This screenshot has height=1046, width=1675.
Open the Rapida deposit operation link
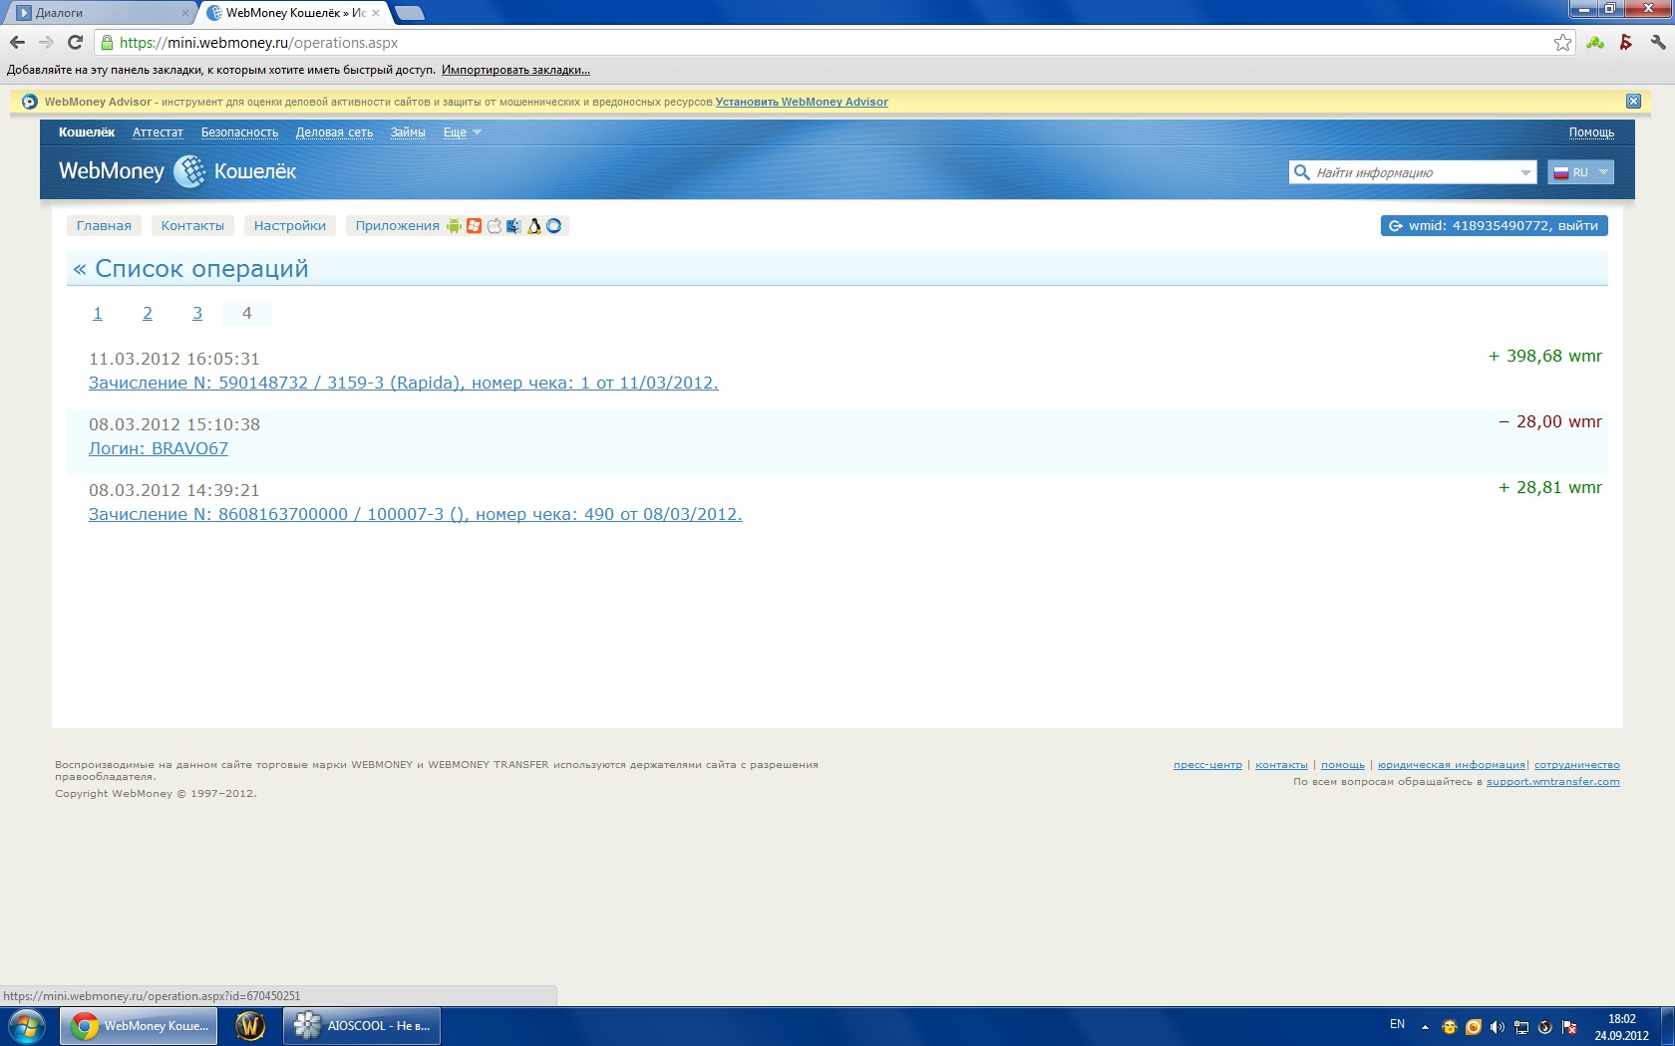point(404,383)
